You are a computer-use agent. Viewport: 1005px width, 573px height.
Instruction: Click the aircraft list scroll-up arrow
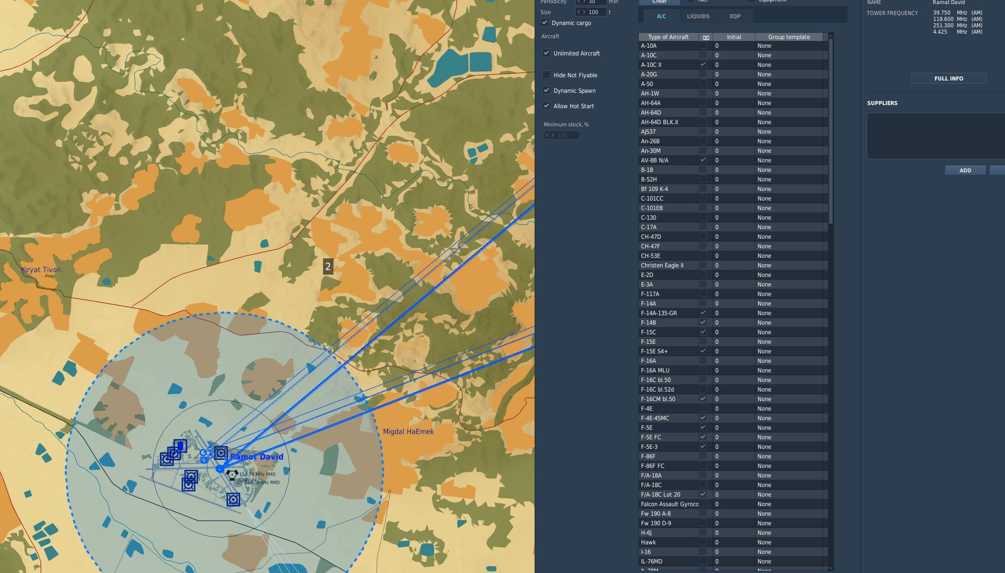pyautogui.click(x=831, y=35)
